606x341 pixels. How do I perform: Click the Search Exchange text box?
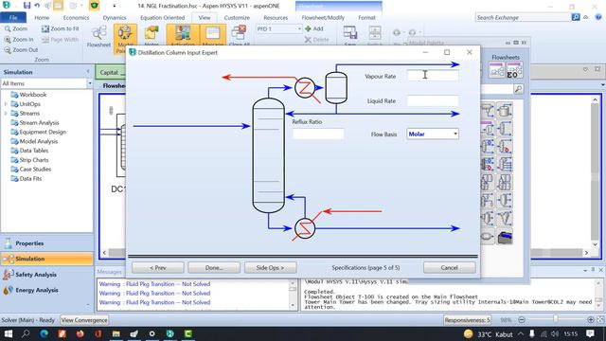tap(523, 17)
